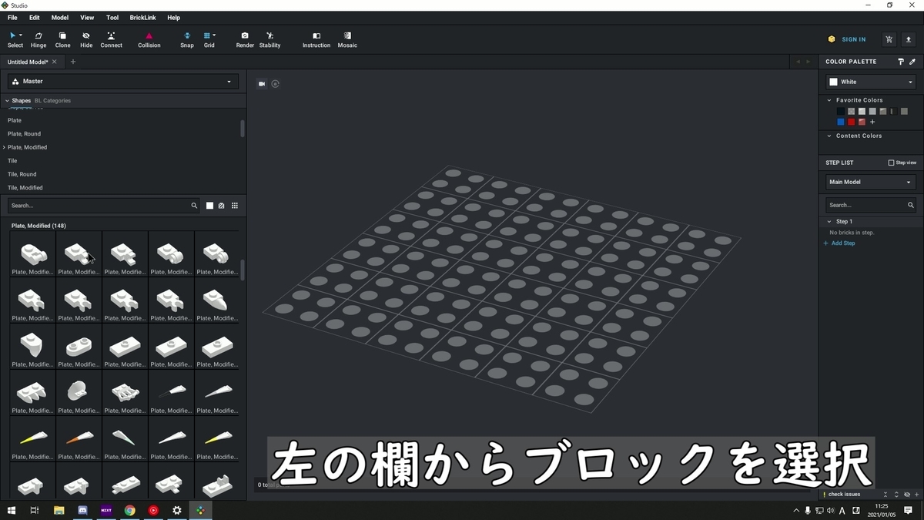Viewport: 924px width, 520px height.
Task: Collapse the Content Colors section
Action: 829,136
